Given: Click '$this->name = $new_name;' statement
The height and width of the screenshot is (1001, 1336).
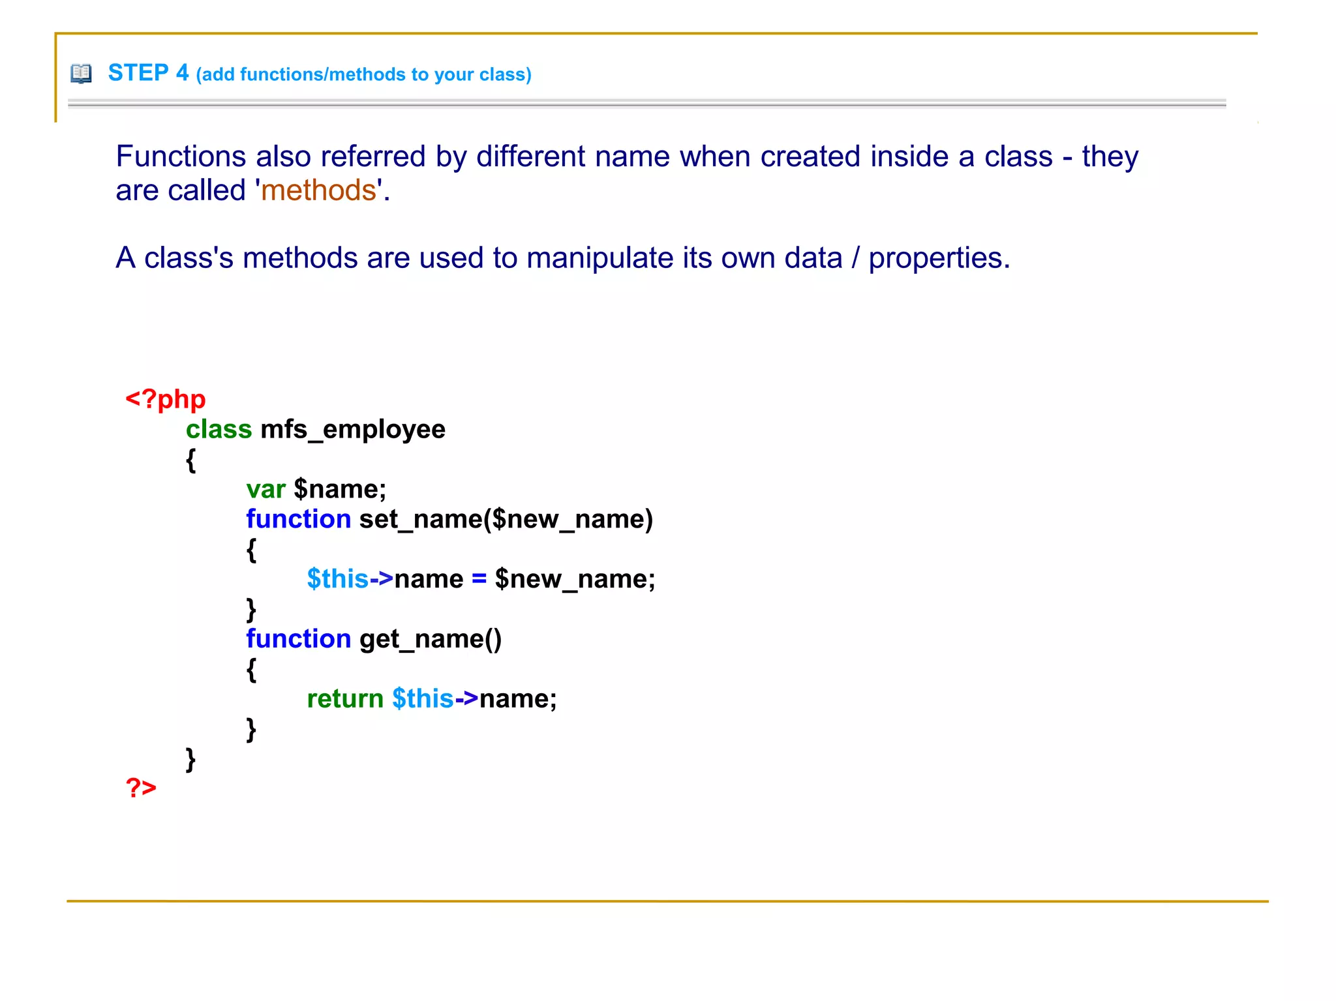Looking at the screenshot, I should (481, 579).
